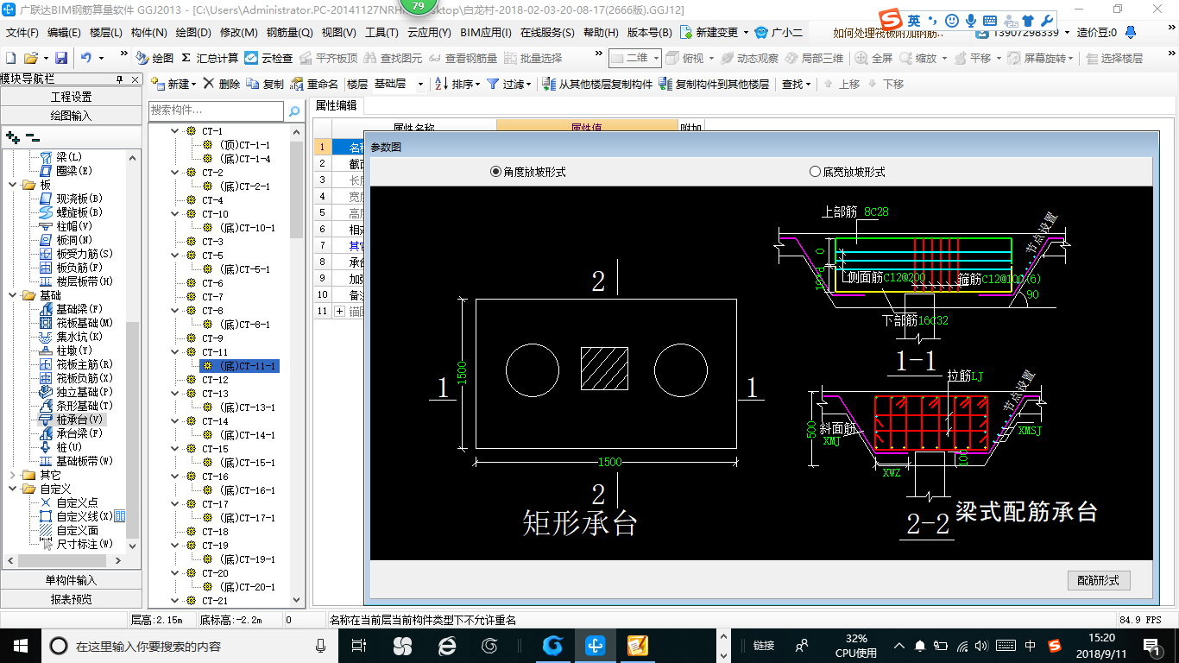The width and height of the screenshot is (1179, 663).
Task: Open the 查找 find dropdown
Action: click(x=797, y=84)
